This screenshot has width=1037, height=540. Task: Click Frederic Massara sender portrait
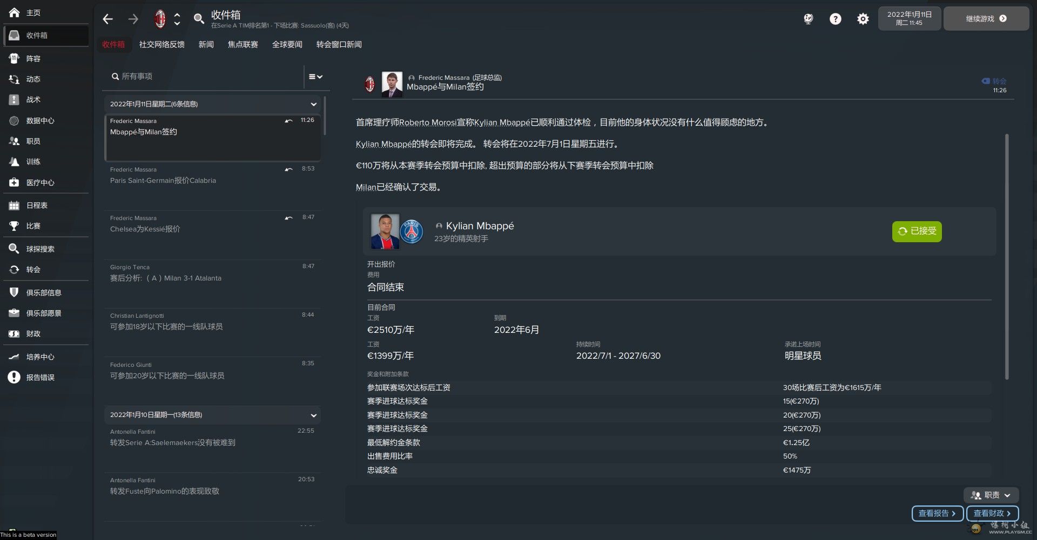[392, 84]
